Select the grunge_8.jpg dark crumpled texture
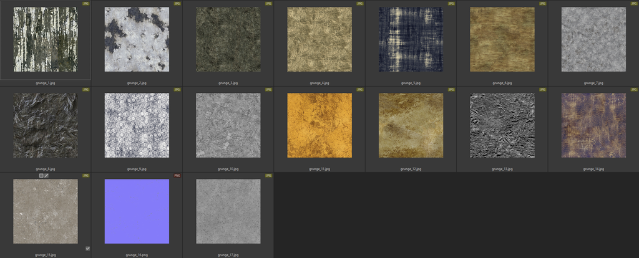The image size is (639, 258). [46, 125]
